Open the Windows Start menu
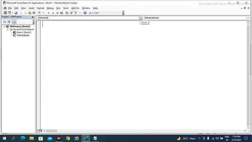Viewport: 252px width, 142px height. click(x=4, y=138)
